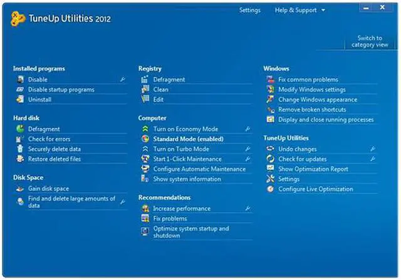Open Show Optimization Report link

[x=313, y=169]
